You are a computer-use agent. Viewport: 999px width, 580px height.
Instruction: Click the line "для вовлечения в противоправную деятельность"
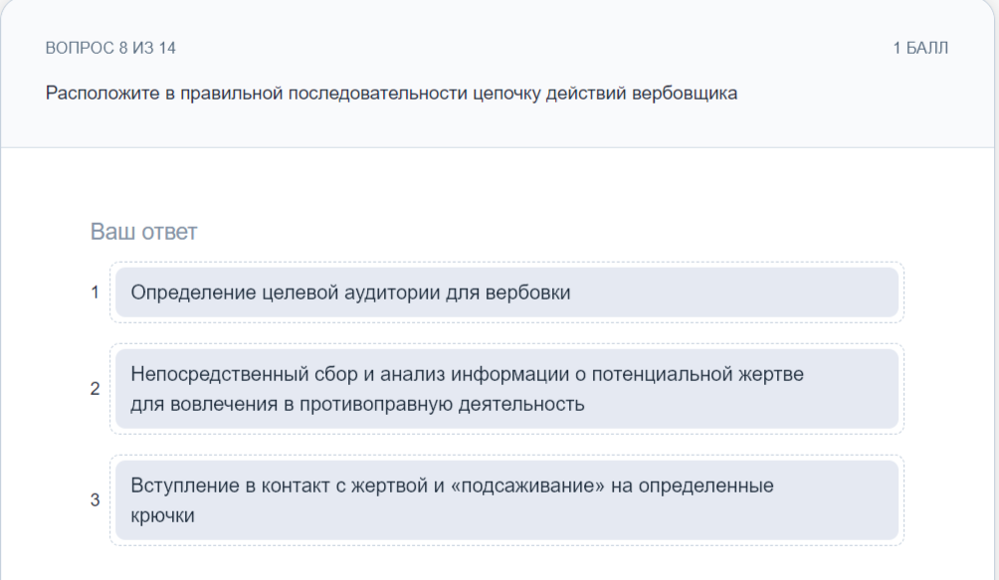(357, 404)
